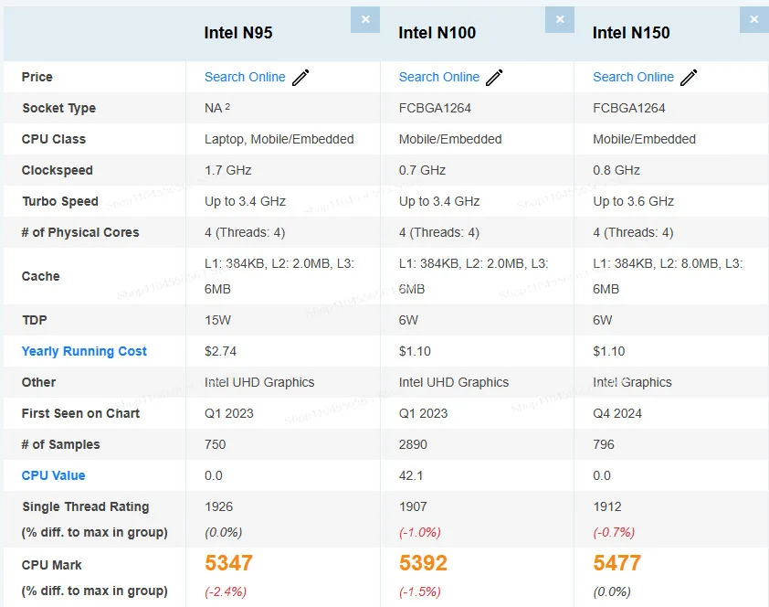769x607 pixels.
Task: Click the Intel N150 column title
Action: pyautogui.click(x=631, y=33)
